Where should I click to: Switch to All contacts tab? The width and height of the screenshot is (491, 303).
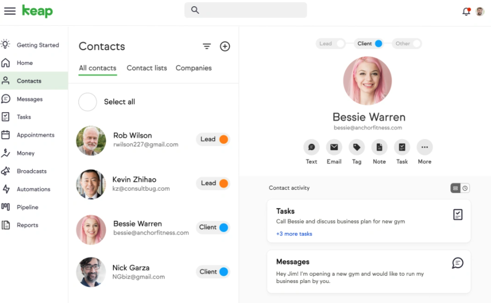tap(97, 68)
